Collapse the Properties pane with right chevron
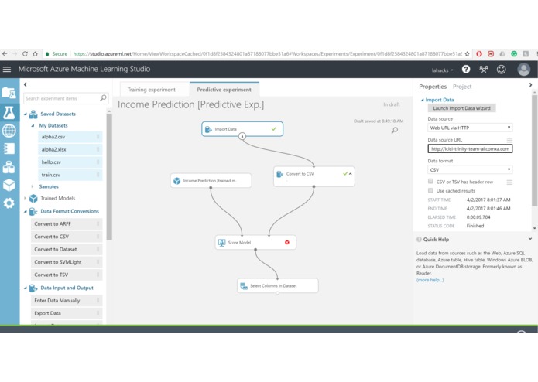The height and width of the screenshot is (382, 538). pos(530,84)
